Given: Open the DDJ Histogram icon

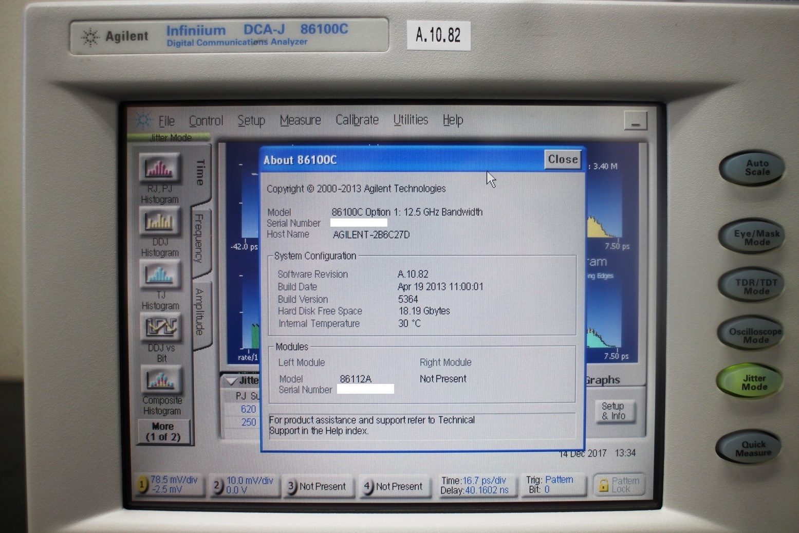Looking at the screenshot, I should (x=160, y=222).
